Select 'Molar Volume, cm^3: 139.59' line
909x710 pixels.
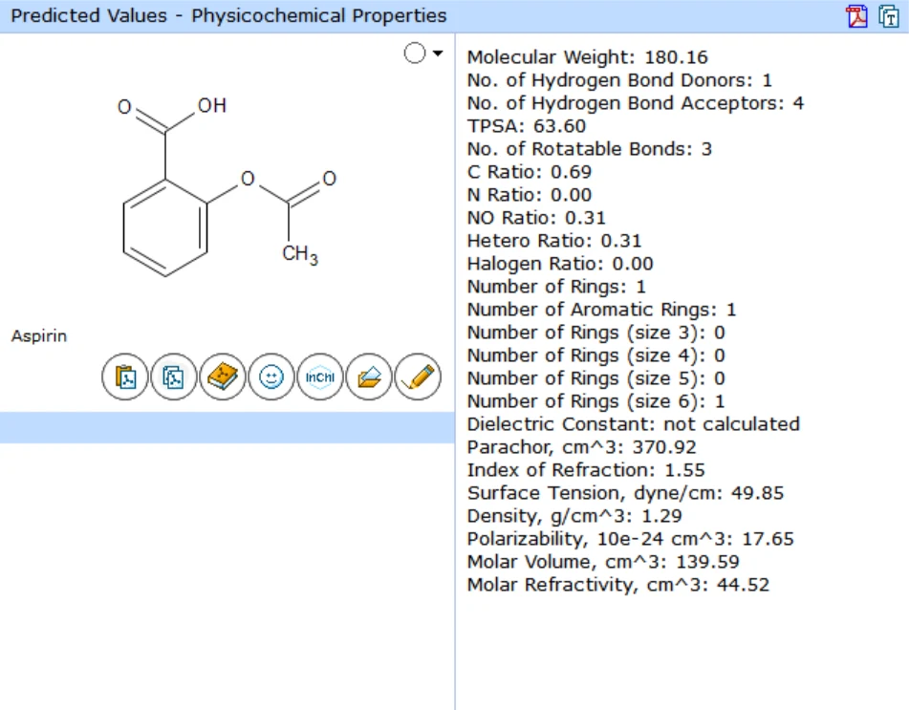603,562
